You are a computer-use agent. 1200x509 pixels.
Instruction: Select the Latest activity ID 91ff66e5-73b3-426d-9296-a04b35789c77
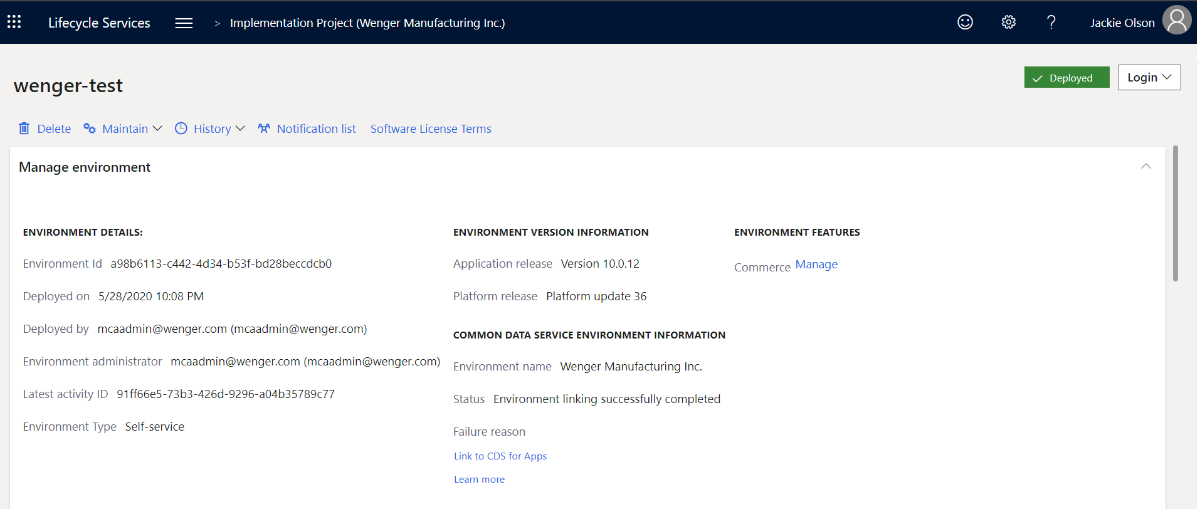coord(226,394)
